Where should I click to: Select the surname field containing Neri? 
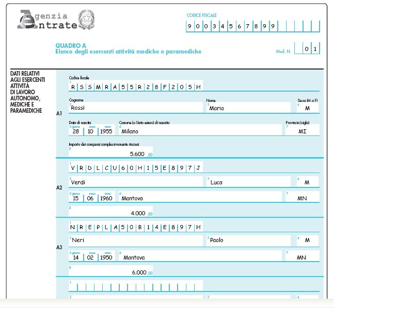tap(136, 240)
